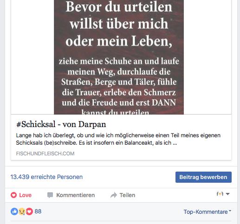This screenshot has width=240, height=224.
Task: Click the f+? identity icon
Action: (x=220, y=194)
